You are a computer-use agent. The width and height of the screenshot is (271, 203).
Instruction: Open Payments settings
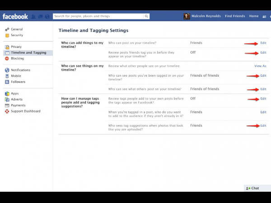(18, 105)
